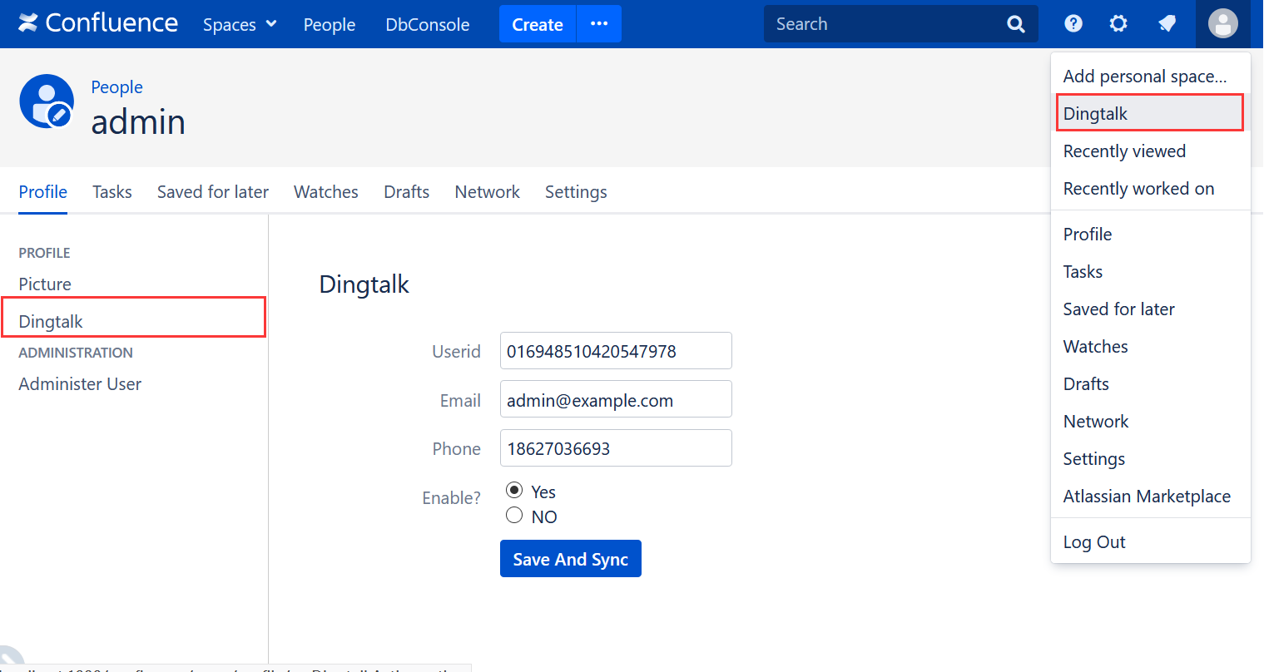Image resolution: width=1264 pixels, height=672 pixels.
Task: Choose Recently worked on from user menu
Action: (x=1151, y=189)
